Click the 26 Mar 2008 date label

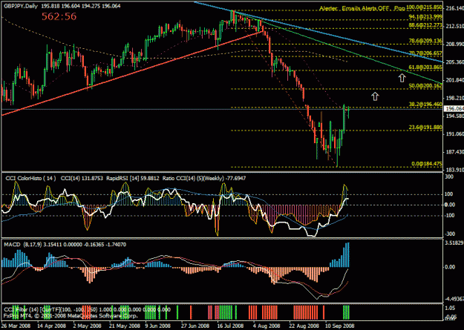click(15, 326)
